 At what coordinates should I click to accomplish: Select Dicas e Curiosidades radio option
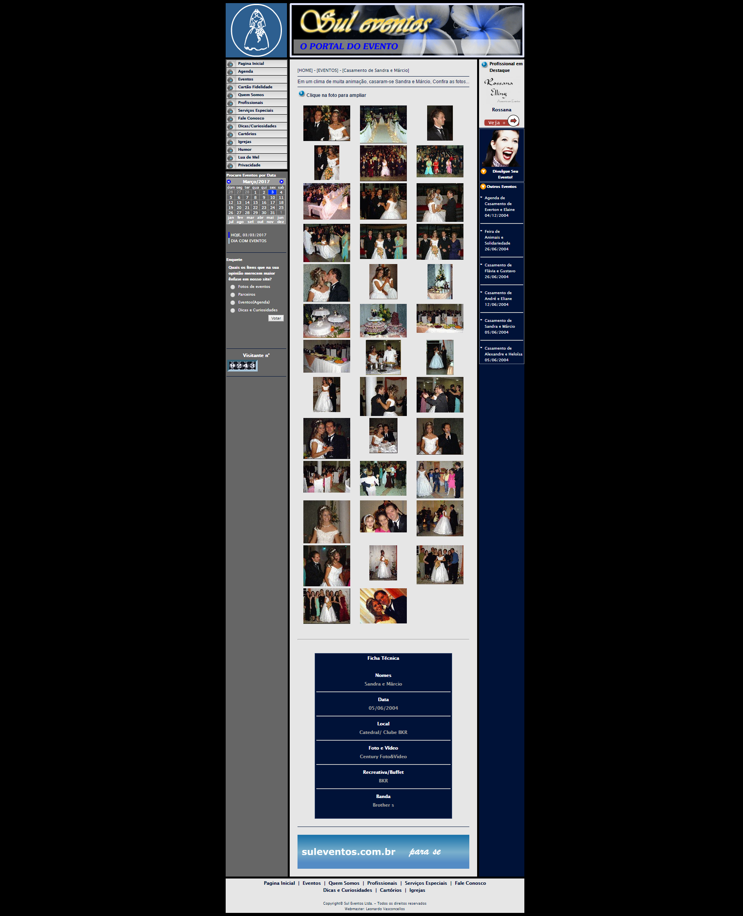[x=233, y=310]
